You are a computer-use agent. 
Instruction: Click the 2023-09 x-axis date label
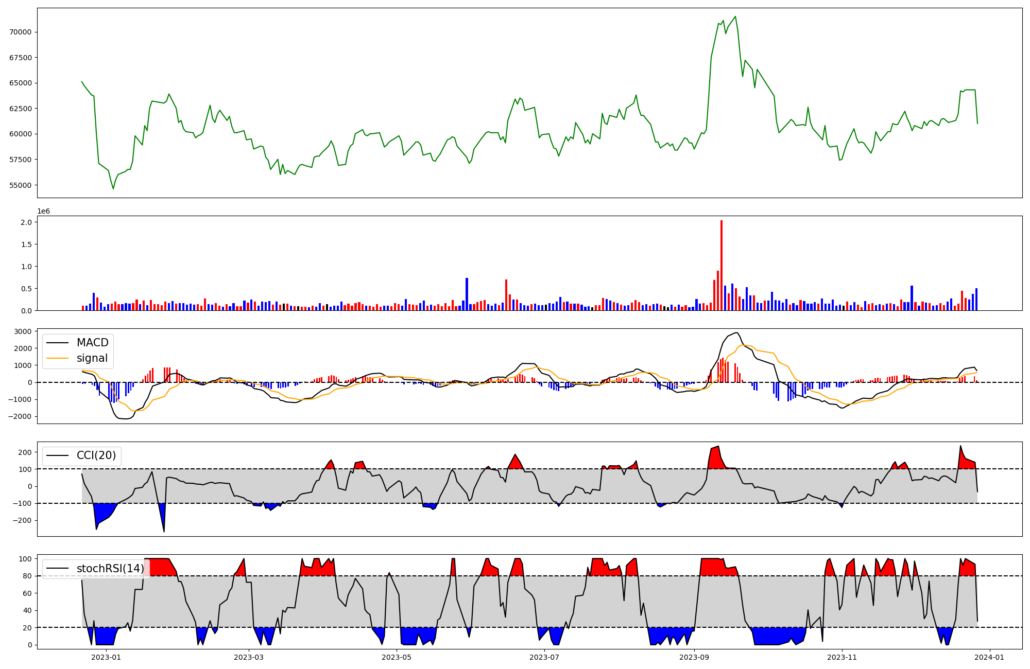(694, 657)
